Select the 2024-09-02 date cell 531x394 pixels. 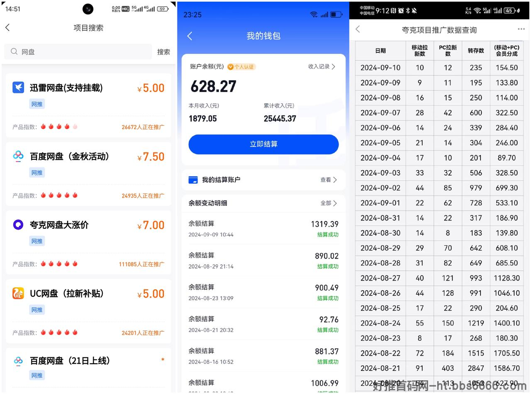[380, 188]
